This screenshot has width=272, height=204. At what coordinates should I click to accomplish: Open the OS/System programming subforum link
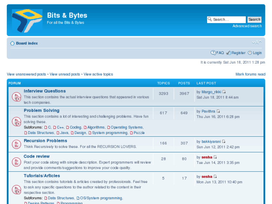coord(101,198)
